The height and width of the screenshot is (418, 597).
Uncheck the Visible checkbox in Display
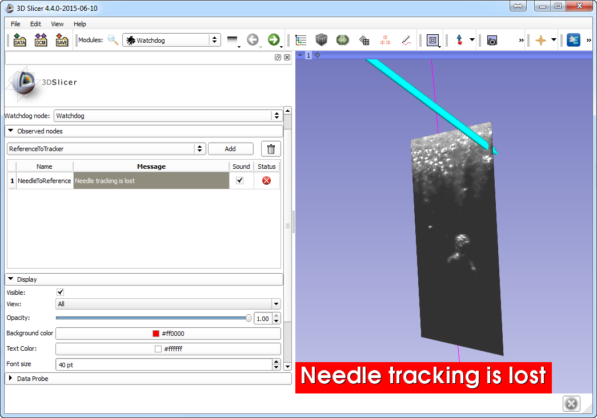tap(61, 292)
